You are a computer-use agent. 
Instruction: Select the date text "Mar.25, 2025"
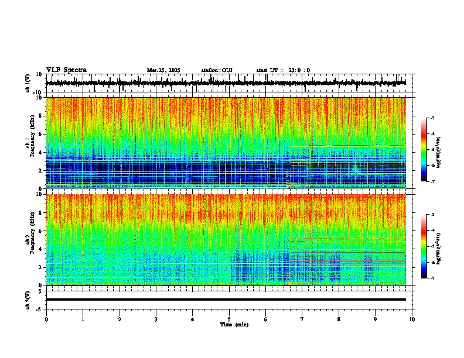coord(163,70)
